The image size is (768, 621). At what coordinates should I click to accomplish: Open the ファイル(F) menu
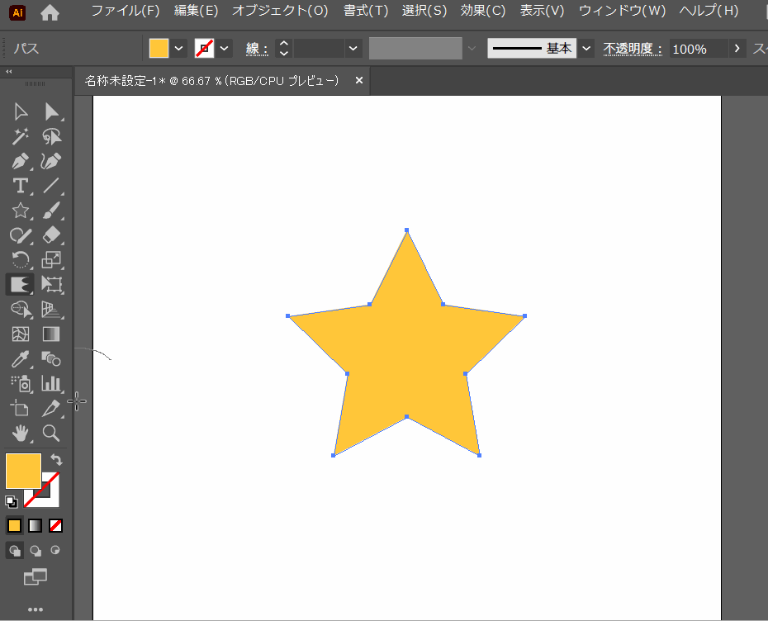[126, 11]
